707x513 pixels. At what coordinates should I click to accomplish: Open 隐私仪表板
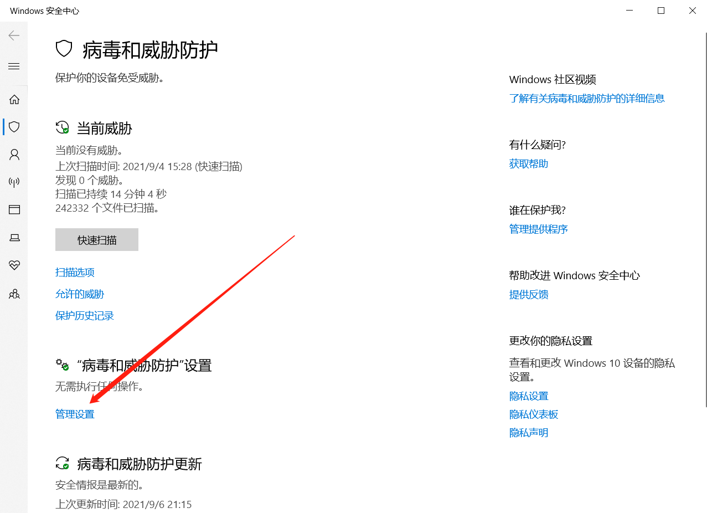[x=533, y=414]
